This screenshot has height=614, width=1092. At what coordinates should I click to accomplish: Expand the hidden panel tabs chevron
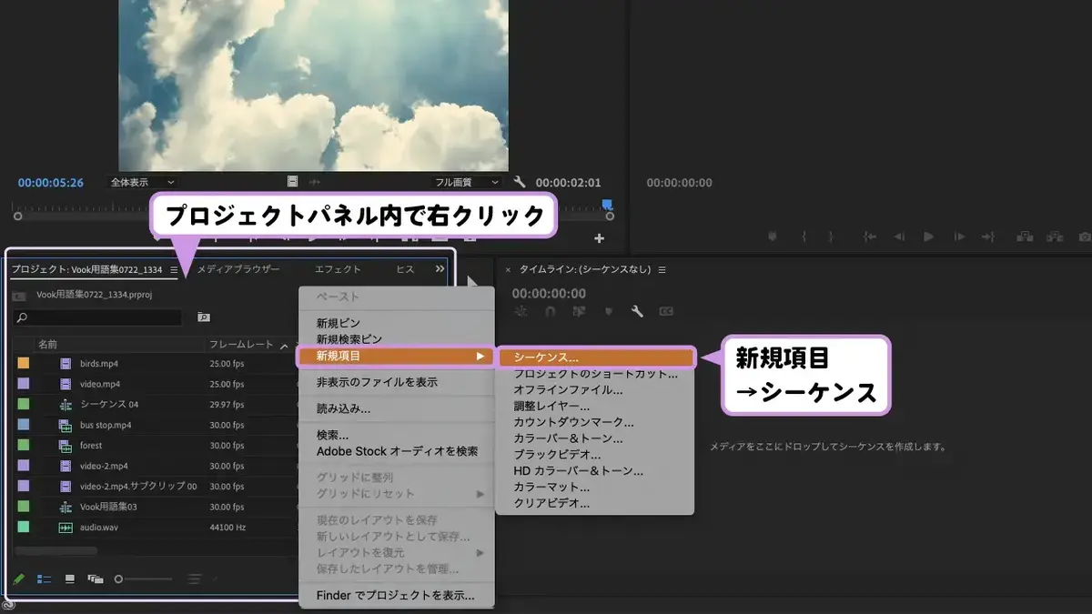click(x=440, y=269)
